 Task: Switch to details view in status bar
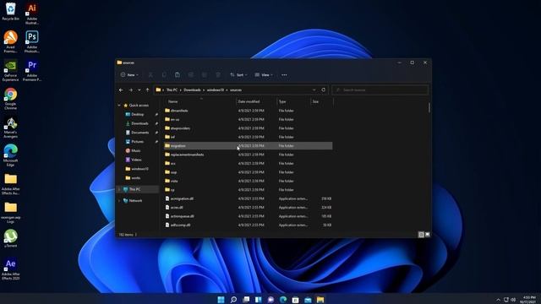tap(421, 235)
